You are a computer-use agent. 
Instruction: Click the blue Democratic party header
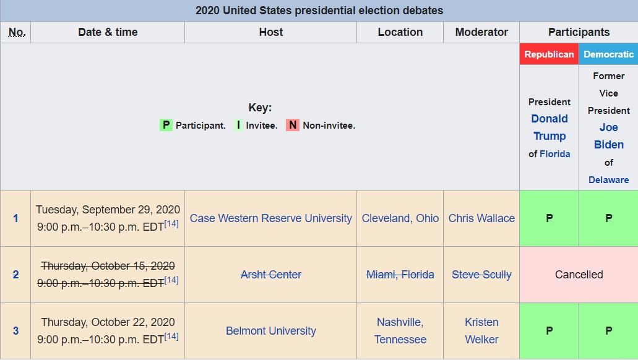click(609, 54)
